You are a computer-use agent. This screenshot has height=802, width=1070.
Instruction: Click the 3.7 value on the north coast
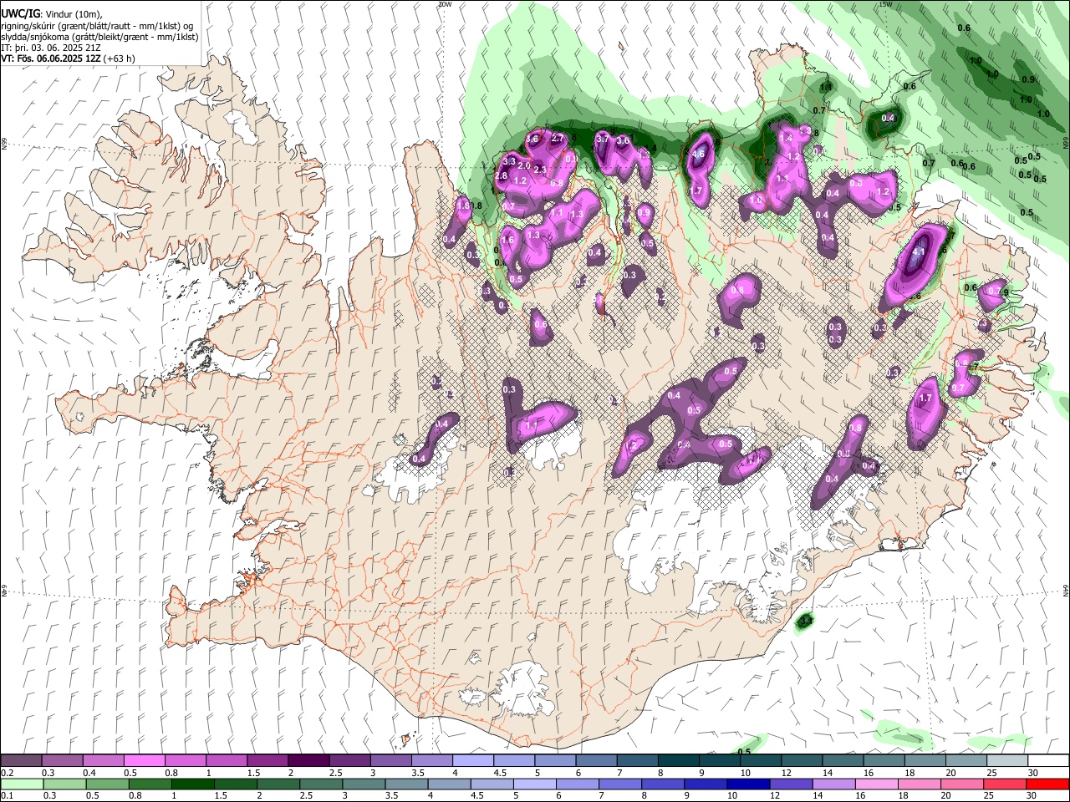pos(602,139)
